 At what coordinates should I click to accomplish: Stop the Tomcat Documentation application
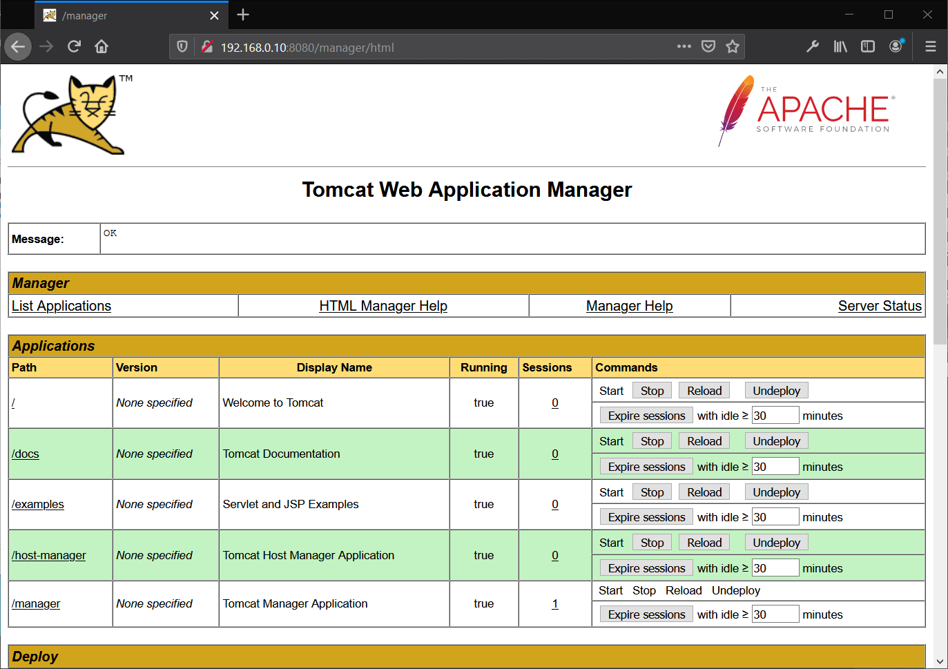(x=652, y=441)
